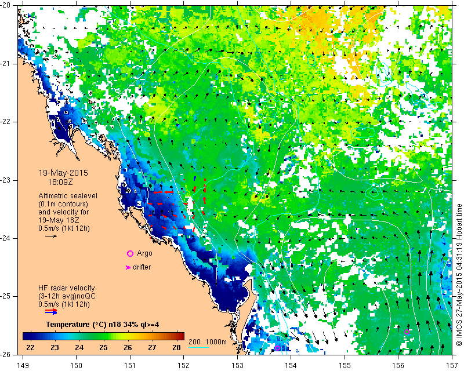Click the "(3-12h avg)noQC" text
This screenshot has height=371, width=464.
[67, 296]
